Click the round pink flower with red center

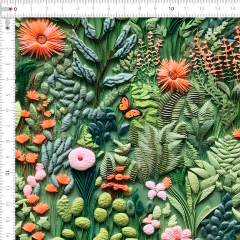coord(82,159)
